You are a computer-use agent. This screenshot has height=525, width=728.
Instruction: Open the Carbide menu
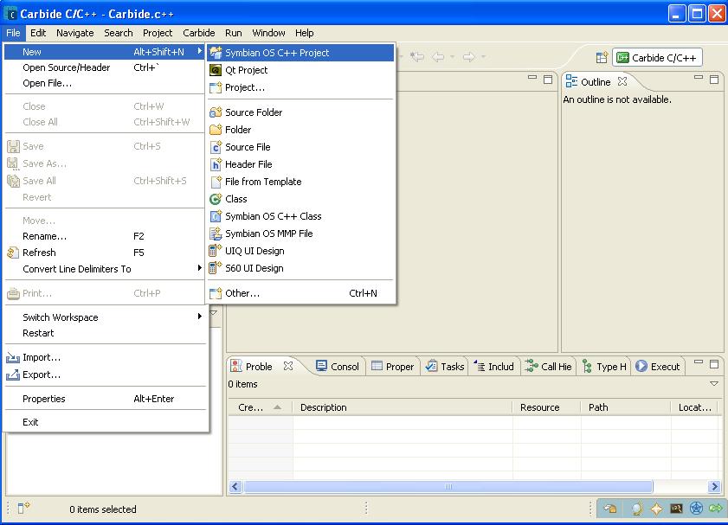coord(199,33)
